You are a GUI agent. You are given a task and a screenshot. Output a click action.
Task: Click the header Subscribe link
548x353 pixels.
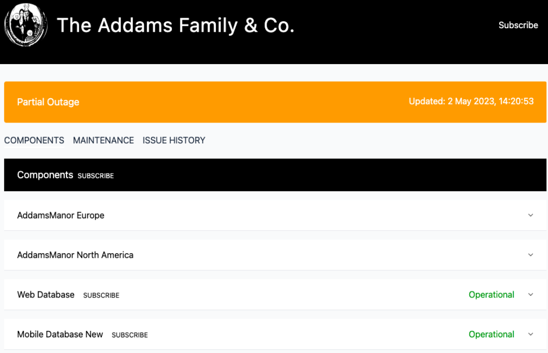[x=518, y=25]
